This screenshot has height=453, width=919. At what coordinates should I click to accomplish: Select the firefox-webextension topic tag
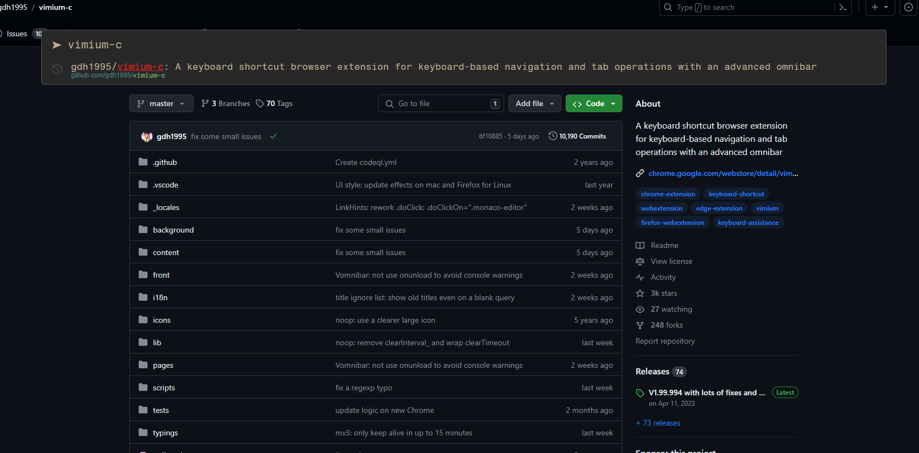pyautogui.click(x=672, y=223)
